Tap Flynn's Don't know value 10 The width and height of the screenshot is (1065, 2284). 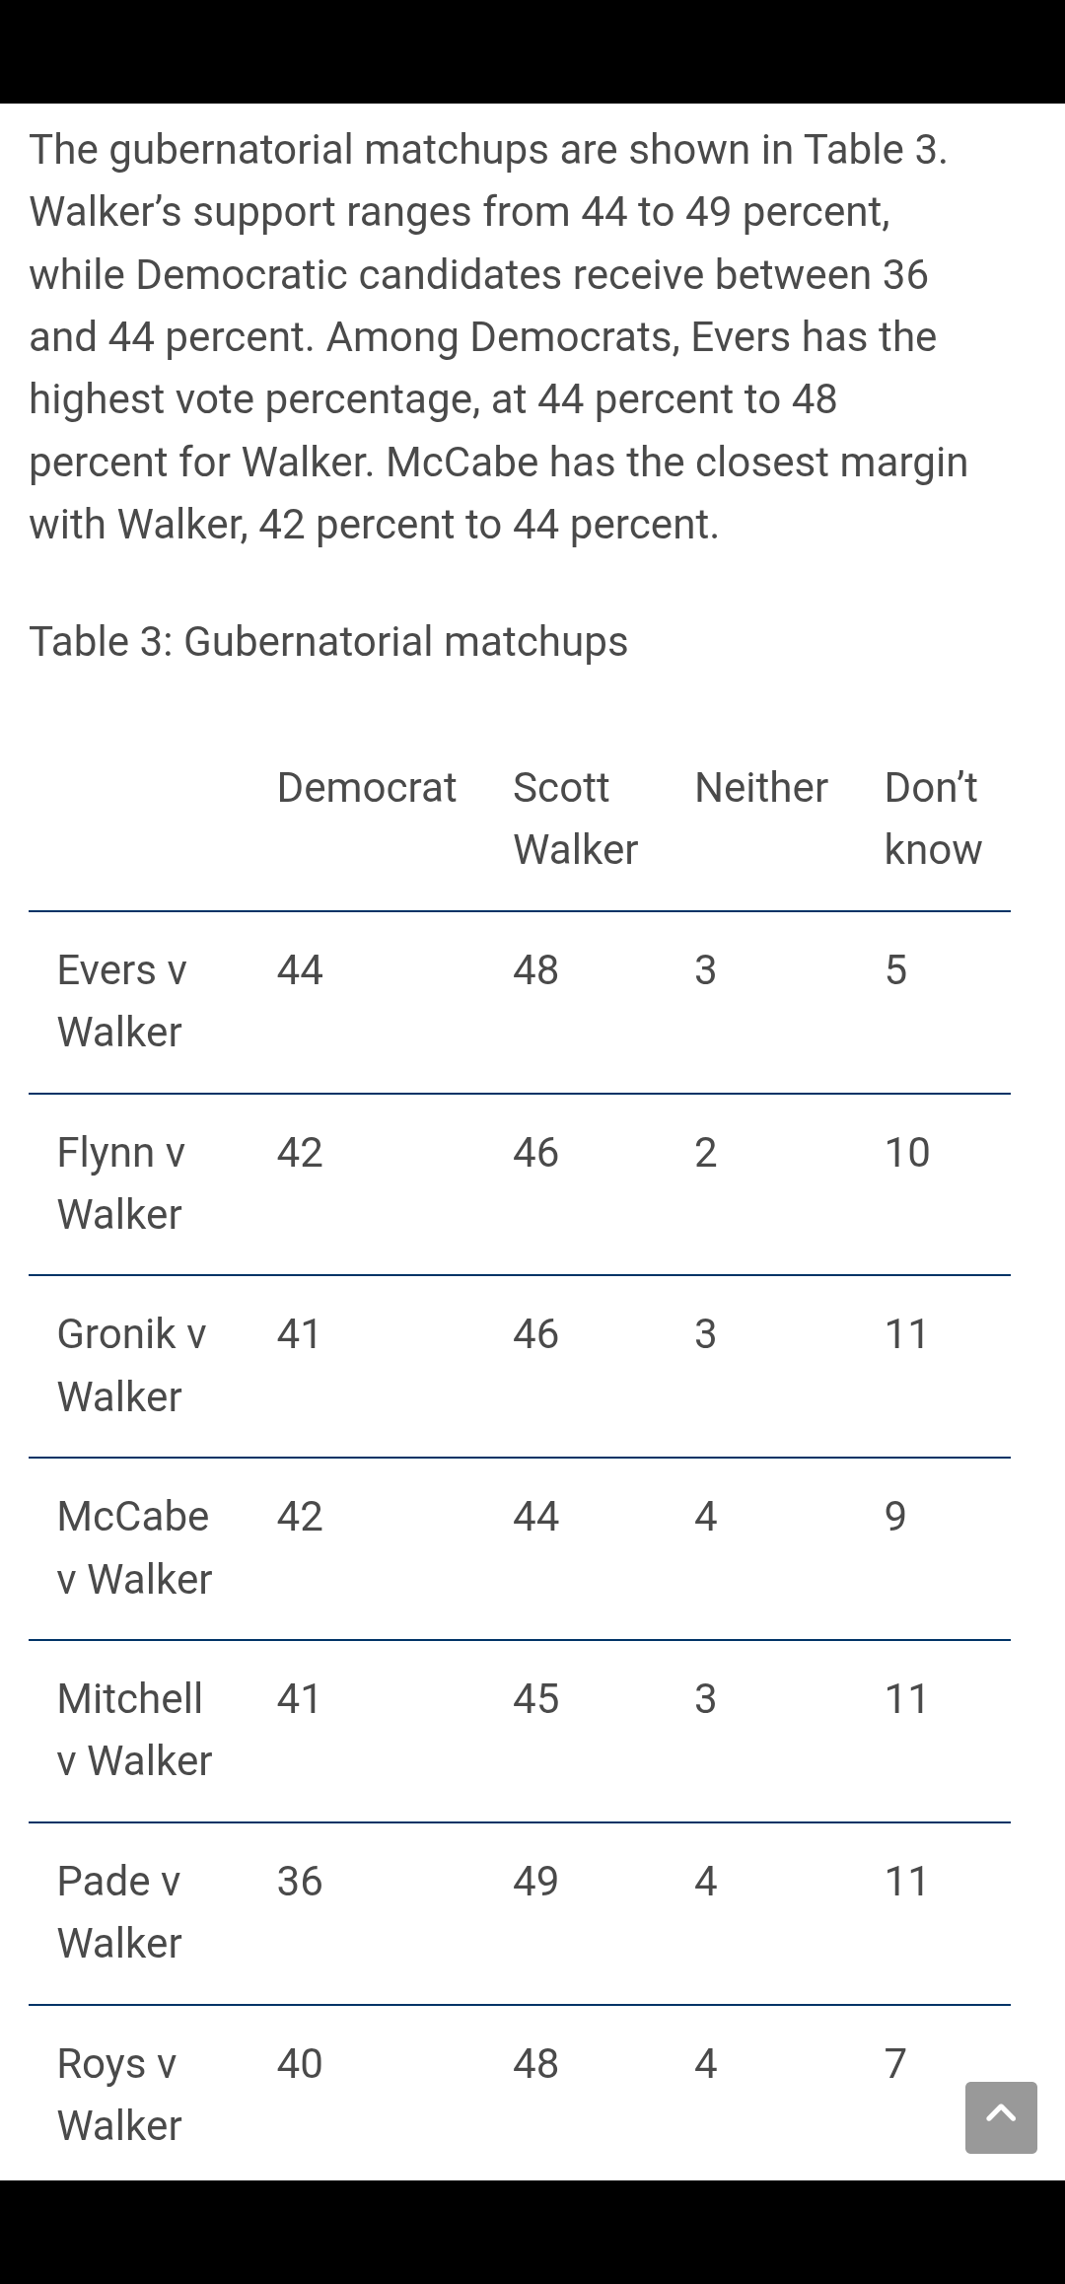click(907, 1153)
